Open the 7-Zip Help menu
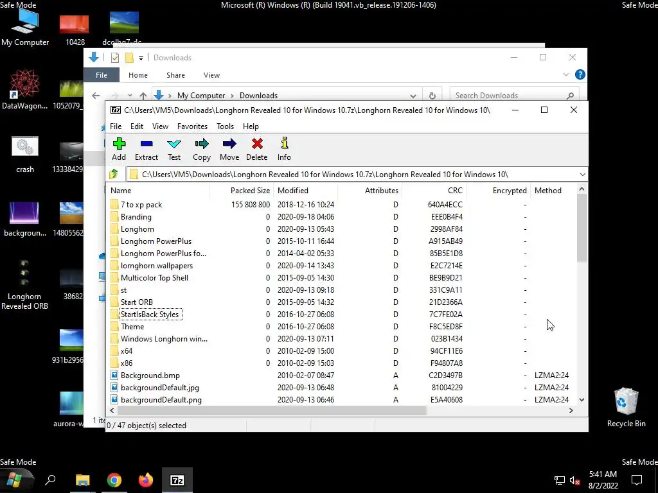658x493 pixels. click(x=251, y=126)
